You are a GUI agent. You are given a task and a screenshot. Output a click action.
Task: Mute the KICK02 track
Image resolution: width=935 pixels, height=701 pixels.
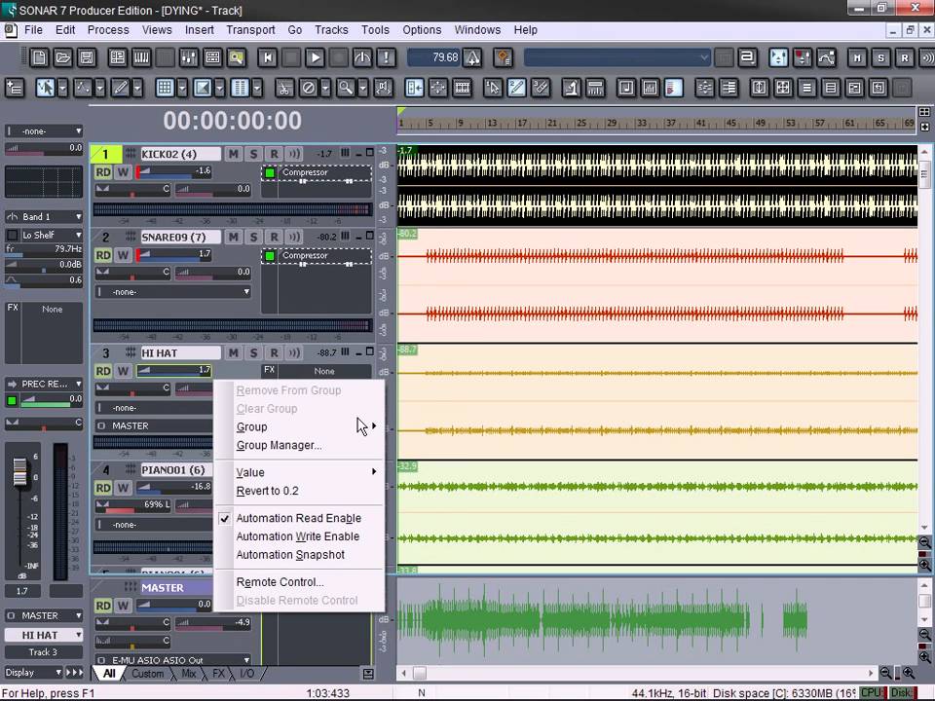click(234, 154)
